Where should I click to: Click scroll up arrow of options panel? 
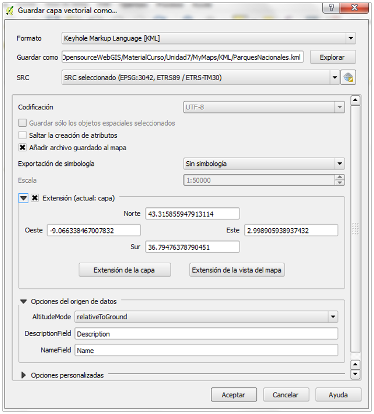[x=355, y=100]
